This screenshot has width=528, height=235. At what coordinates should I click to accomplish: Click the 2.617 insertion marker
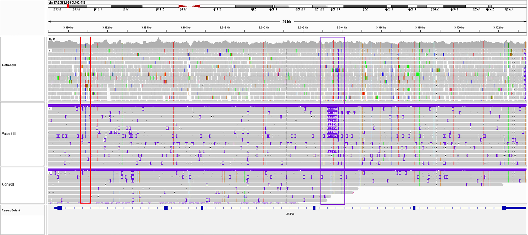[332, 152]
